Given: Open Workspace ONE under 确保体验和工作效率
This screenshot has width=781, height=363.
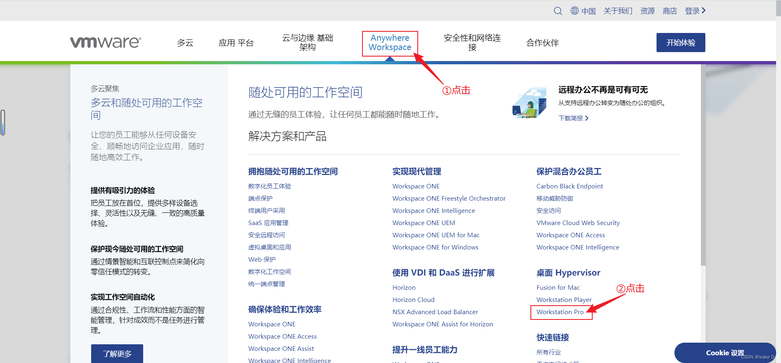Looking at the screenshot, I should coord(272,324).
